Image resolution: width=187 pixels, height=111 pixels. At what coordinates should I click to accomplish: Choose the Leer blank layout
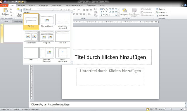coord(31,54)
